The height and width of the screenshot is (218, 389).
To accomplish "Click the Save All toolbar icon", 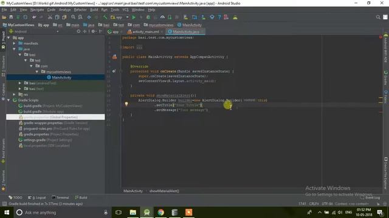I will coord(11,18).
